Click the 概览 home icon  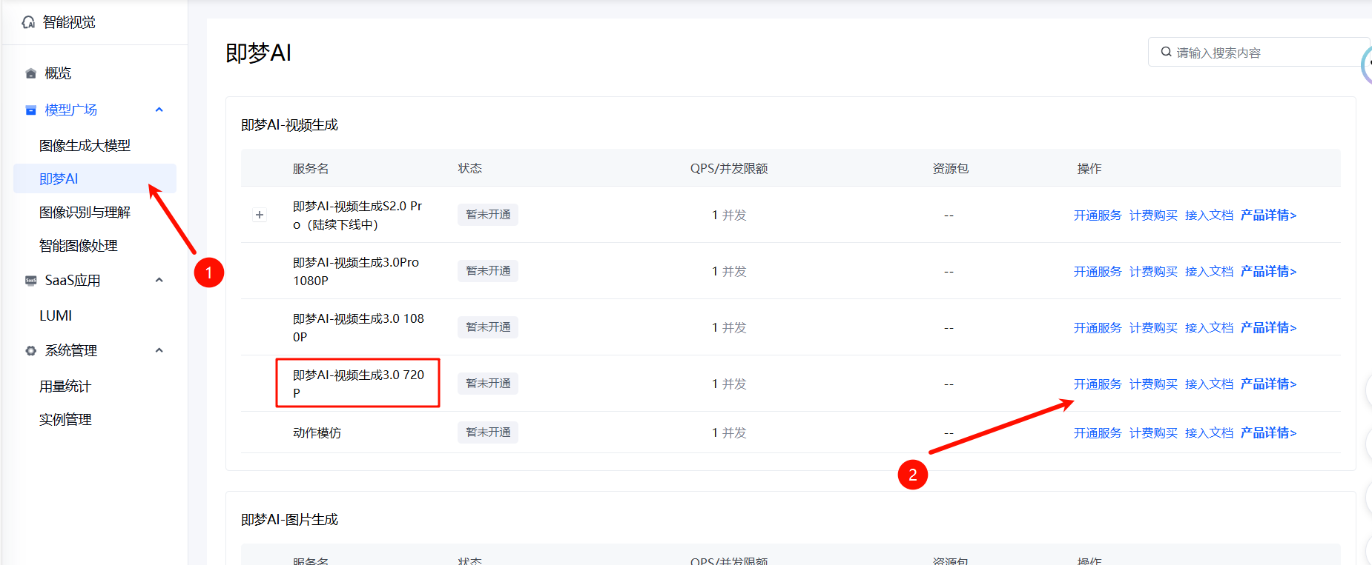[30, 73]
